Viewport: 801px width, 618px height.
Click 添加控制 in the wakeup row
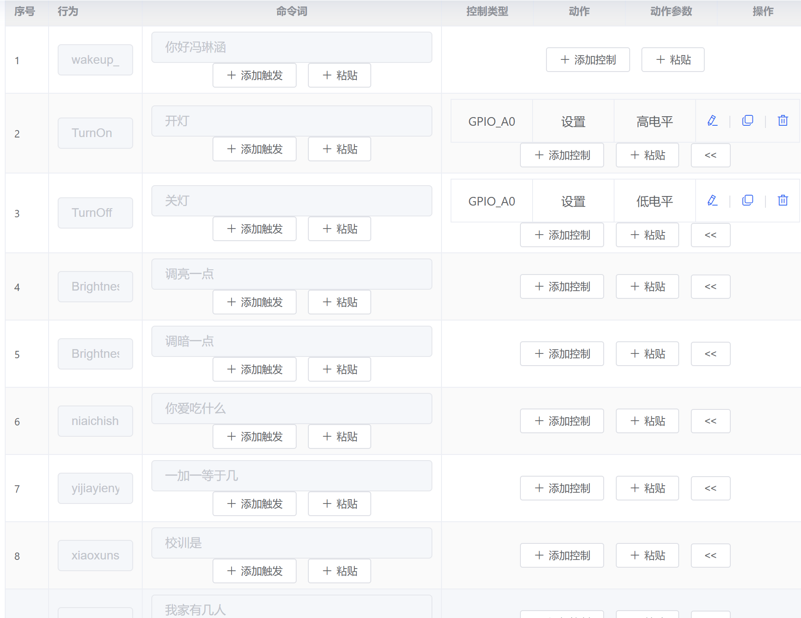point(588,59)
